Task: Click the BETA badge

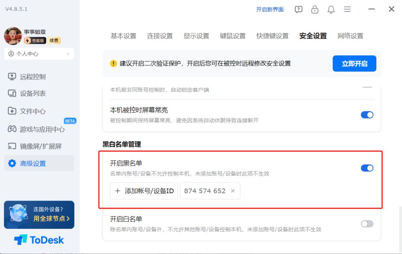Action: tap(70, 121)
